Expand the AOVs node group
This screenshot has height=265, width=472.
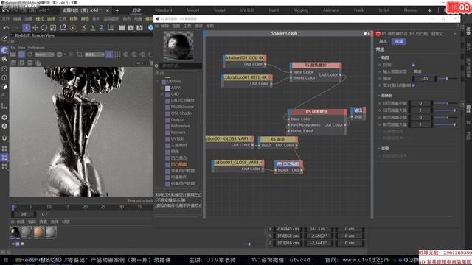click(x=162, y=88)
